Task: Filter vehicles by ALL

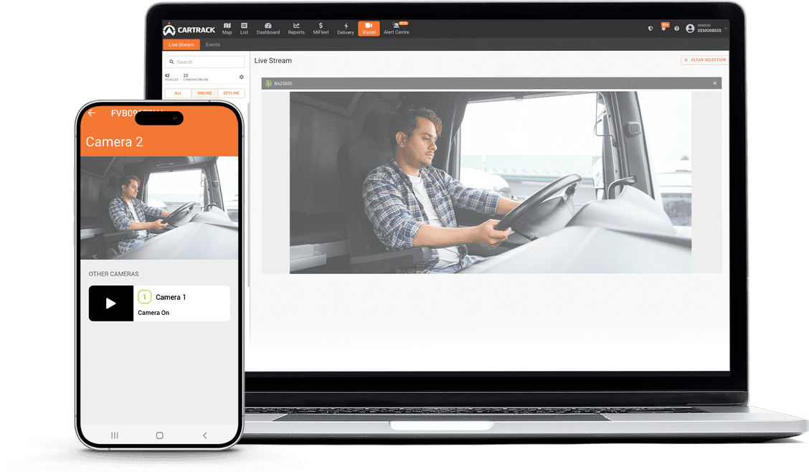Action: tap(178, 93)
